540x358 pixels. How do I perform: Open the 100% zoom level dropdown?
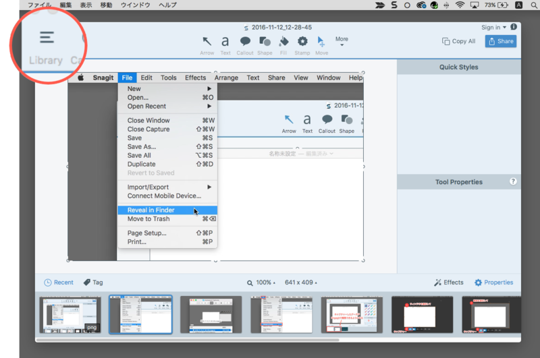(265, 282)
